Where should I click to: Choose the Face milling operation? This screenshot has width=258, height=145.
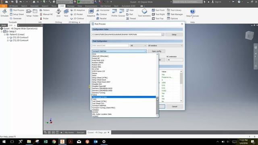pos(66,13)
